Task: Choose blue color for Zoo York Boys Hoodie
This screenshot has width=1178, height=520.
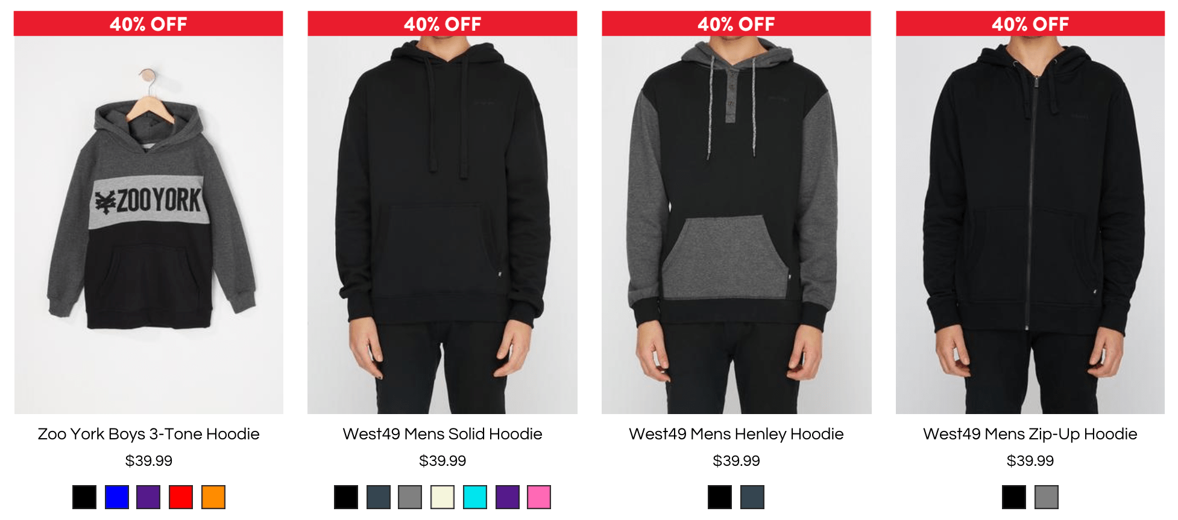Action: tap(117, 497)
